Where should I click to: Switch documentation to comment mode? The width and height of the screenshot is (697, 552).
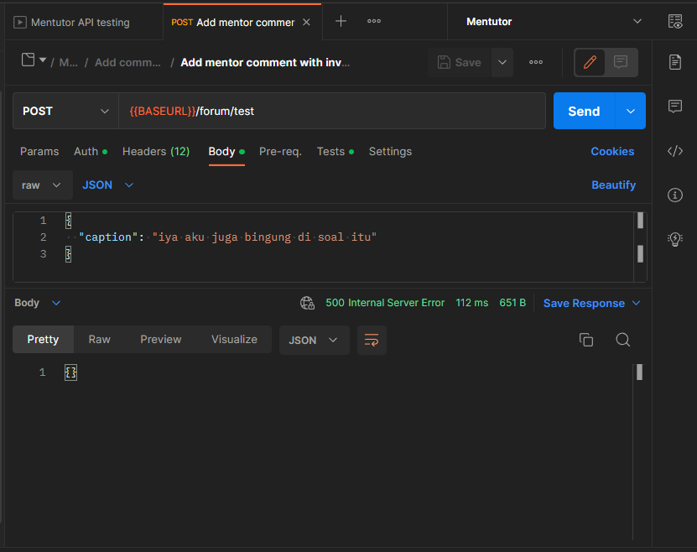click(x=619, y=62)
